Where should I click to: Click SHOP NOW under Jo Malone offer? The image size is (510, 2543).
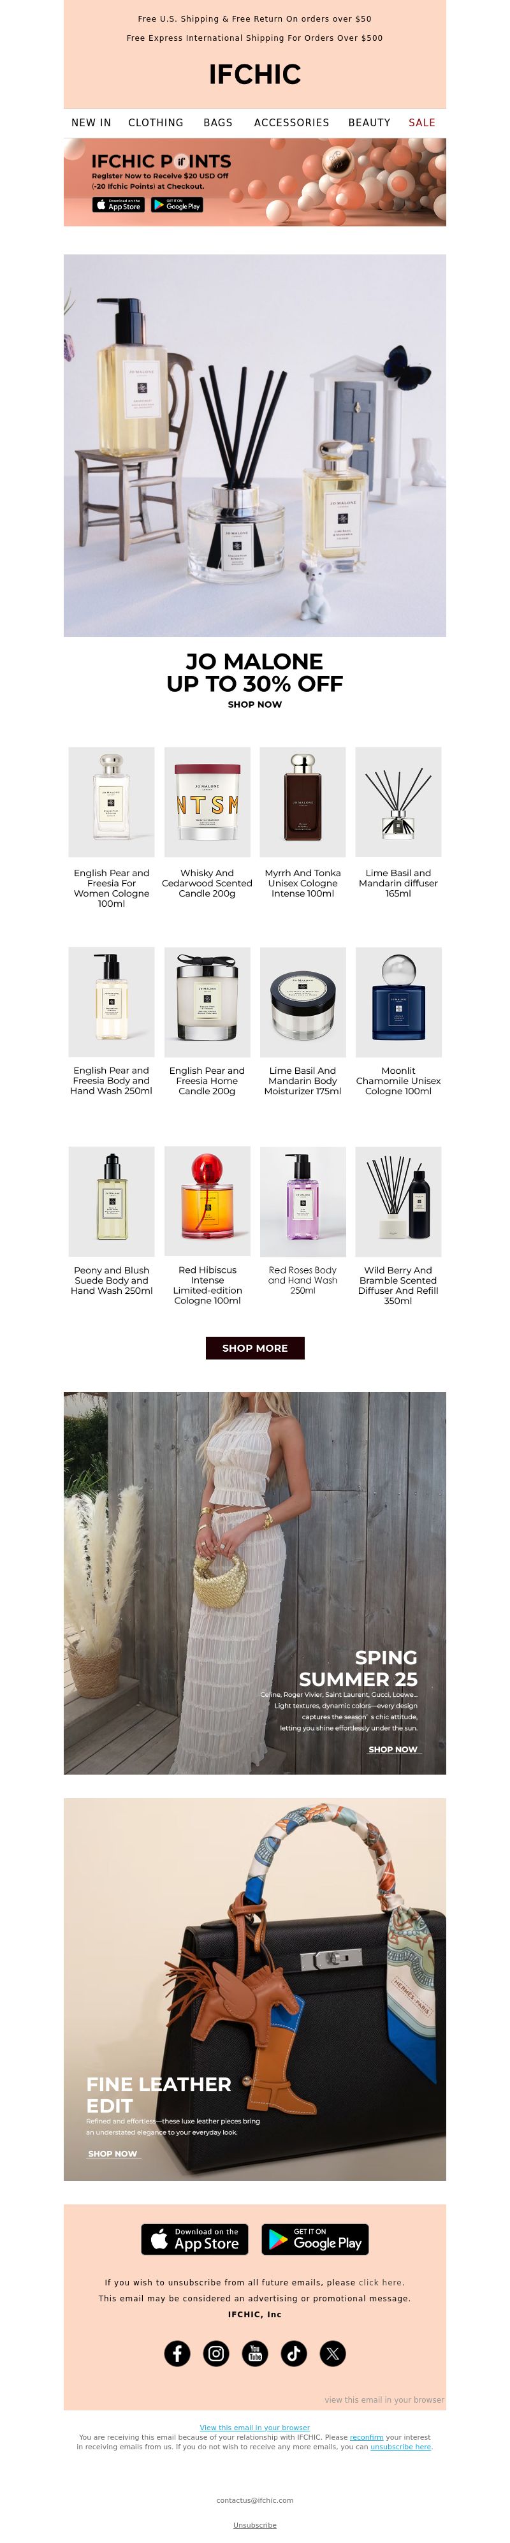254,704
